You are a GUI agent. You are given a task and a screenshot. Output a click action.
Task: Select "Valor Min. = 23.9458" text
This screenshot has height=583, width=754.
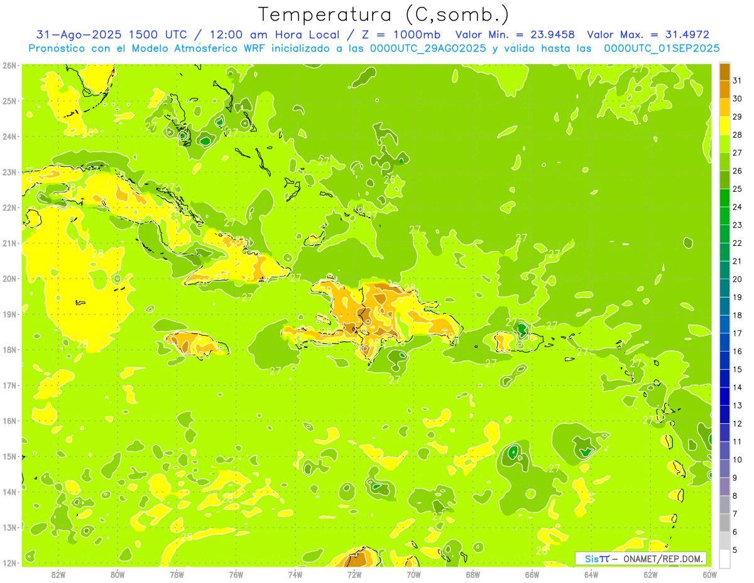tap(515, 35)
